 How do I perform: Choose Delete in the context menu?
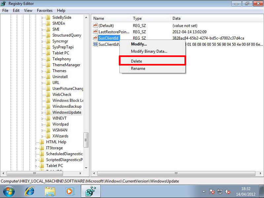tap(152, 61)
